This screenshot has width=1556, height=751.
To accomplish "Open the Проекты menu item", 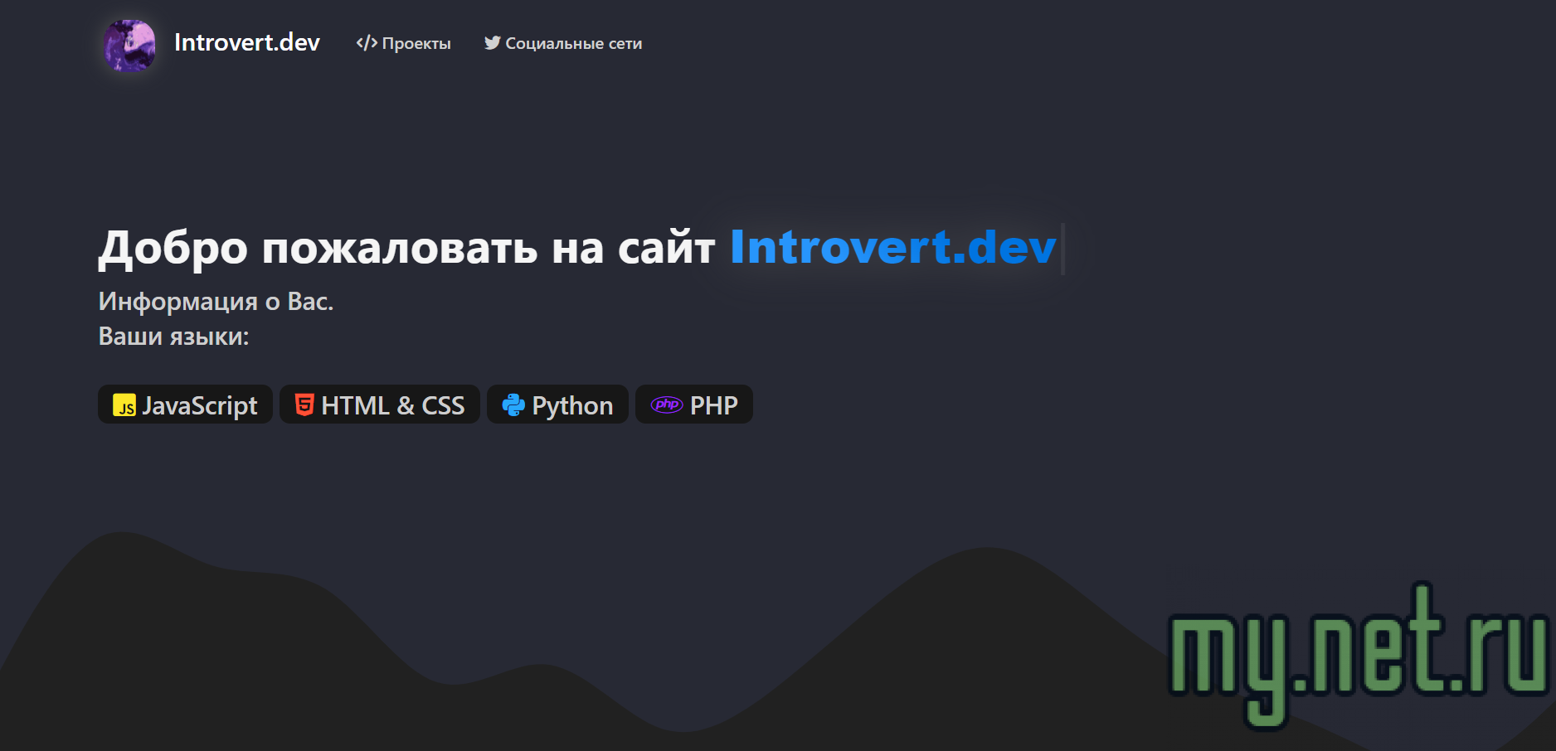I will (416, 44).
